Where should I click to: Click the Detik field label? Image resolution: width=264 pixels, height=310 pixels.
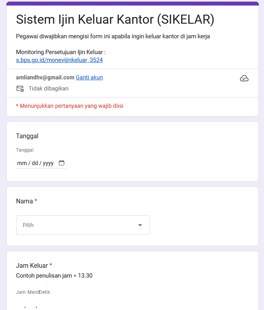pyautogui.click(x=45, y=292)
